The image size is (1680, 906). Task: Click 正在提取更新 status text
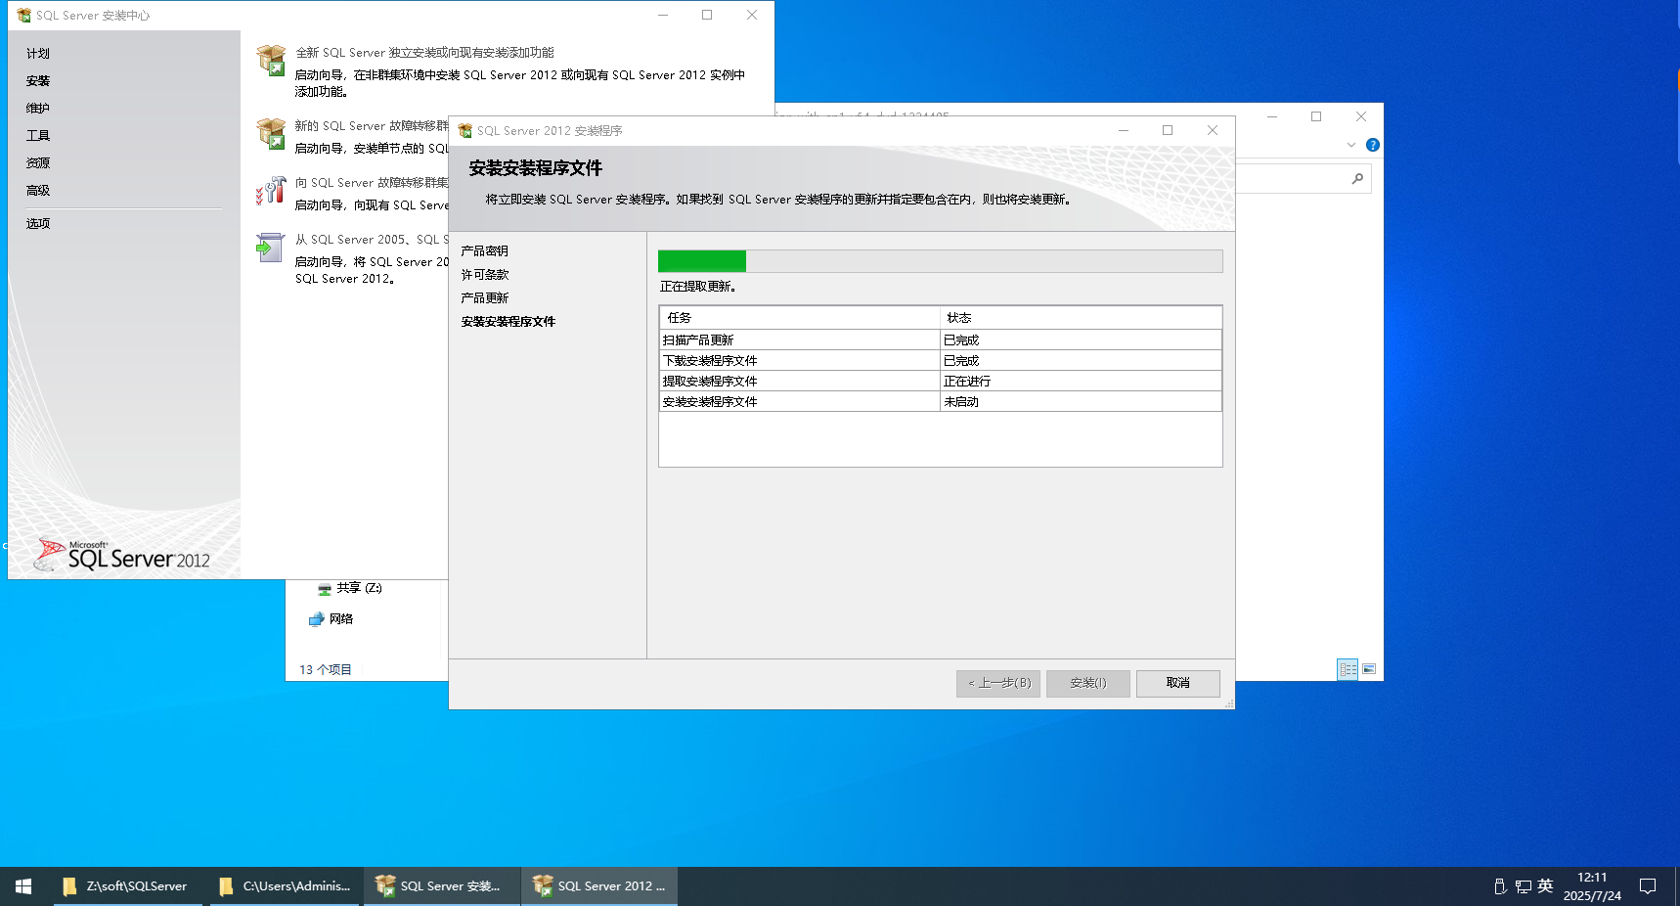pyautogui.click(x=698, y=287)
